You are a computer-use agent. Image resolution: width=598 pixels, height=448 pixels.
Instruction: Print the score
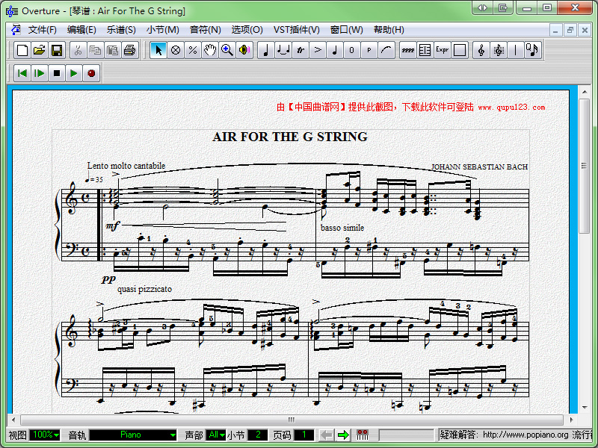click(129, 50)
